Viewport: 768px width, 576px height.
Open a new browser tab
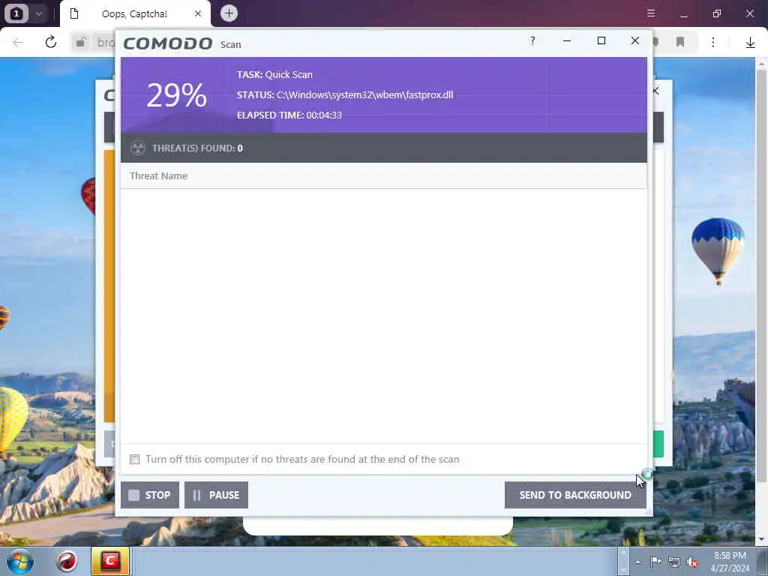coord(229,13)
